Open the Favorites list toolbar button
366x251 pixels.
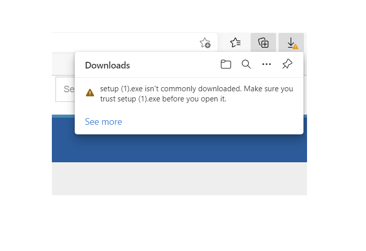pos(235,43)
